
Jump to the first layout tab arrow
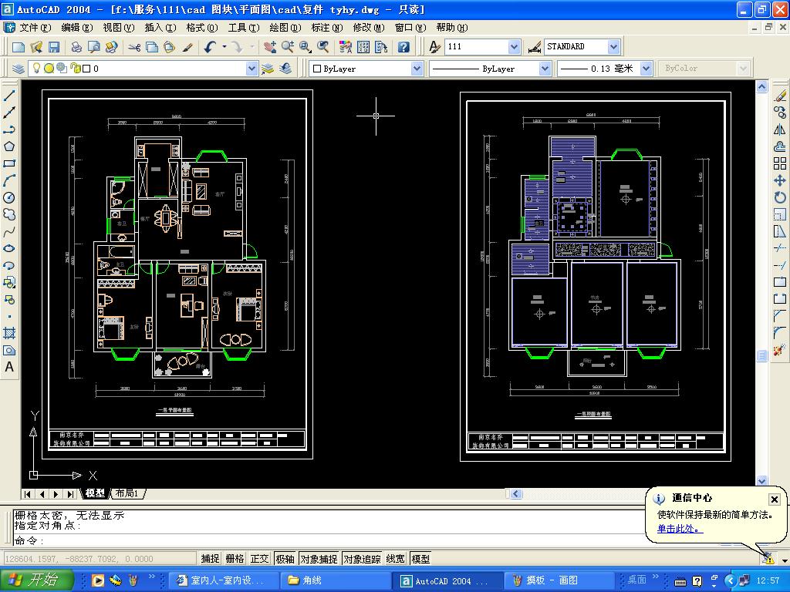pyautogui.click(x=28, y=494)
